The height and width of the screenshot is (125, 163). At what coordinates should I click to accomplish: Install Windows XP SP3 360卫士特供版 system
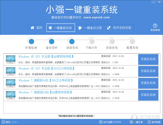click(x=148, y=71)
